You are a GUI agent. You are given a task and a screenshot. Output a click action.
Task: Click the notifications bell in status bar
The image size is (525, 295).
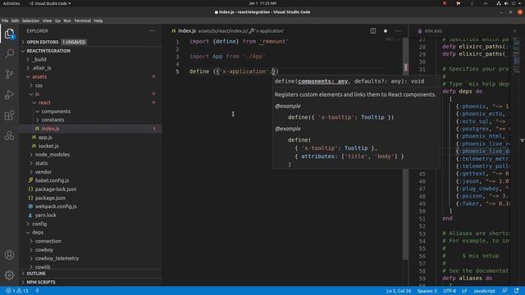click(516, 291)
